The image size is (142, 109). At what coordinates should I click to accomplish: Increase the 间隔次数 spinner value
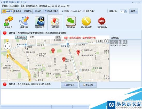(126, 11)
